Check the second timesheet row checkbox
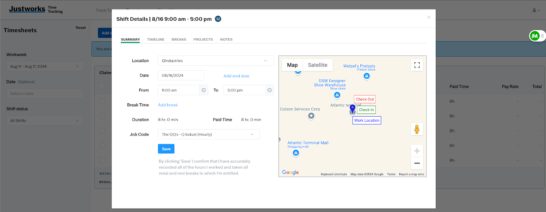Screen dimensions: 546x212 pyautogui.click(x=102, y=116)
